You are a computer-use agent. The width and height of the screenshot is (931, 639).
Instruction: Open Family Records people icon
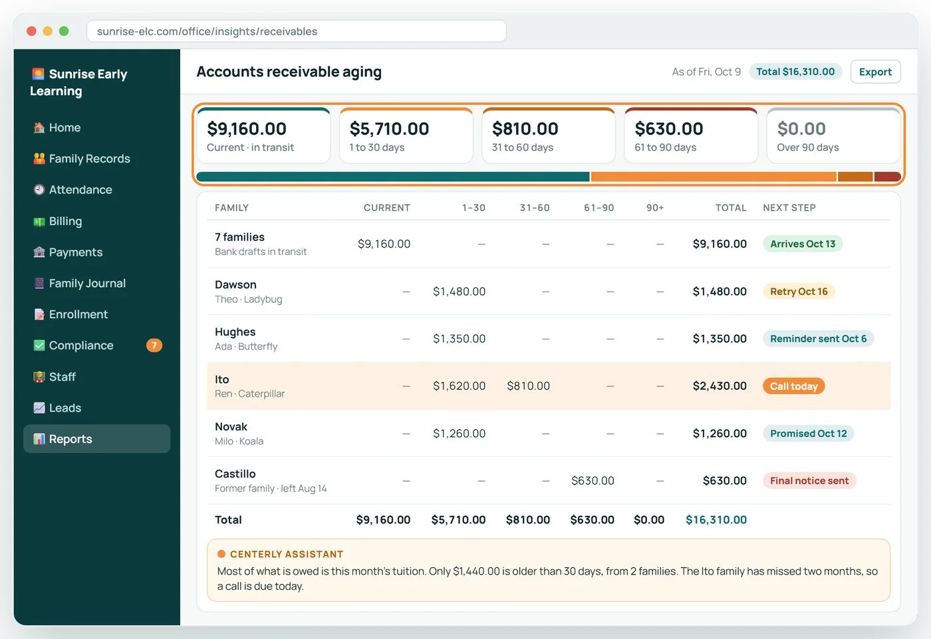point(39,159)
